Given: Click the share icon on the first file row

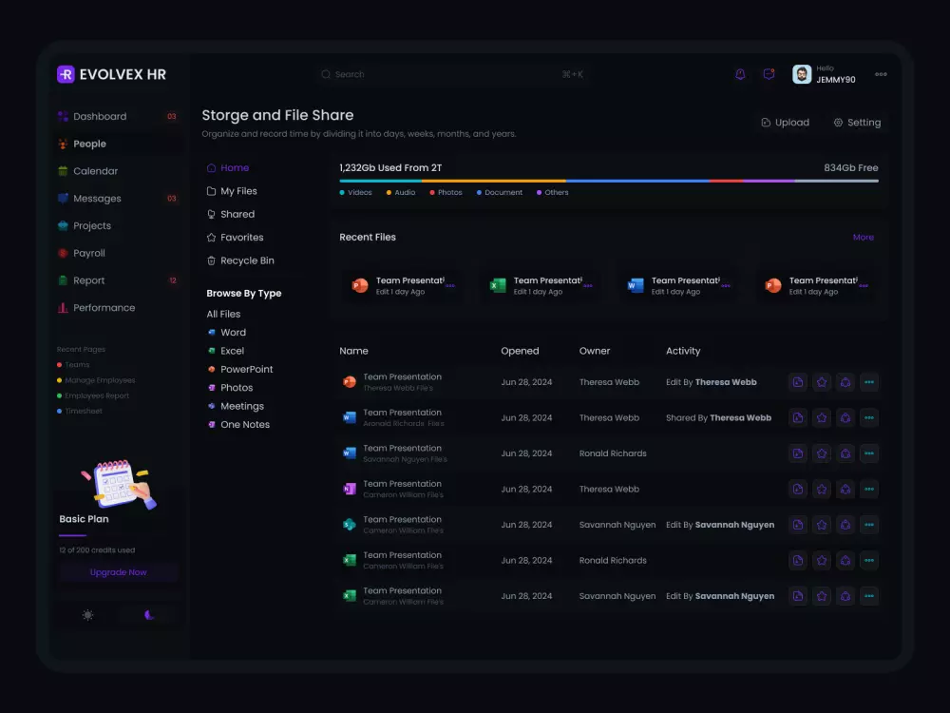Looking at the screenshot, I should point(845,382).
